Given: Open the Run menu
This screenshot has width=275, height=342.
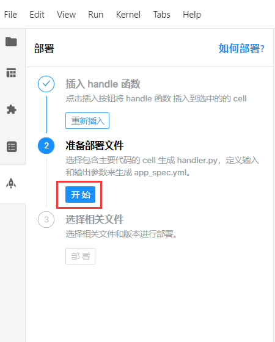Looking at the screenshot, I should [95, 15].
